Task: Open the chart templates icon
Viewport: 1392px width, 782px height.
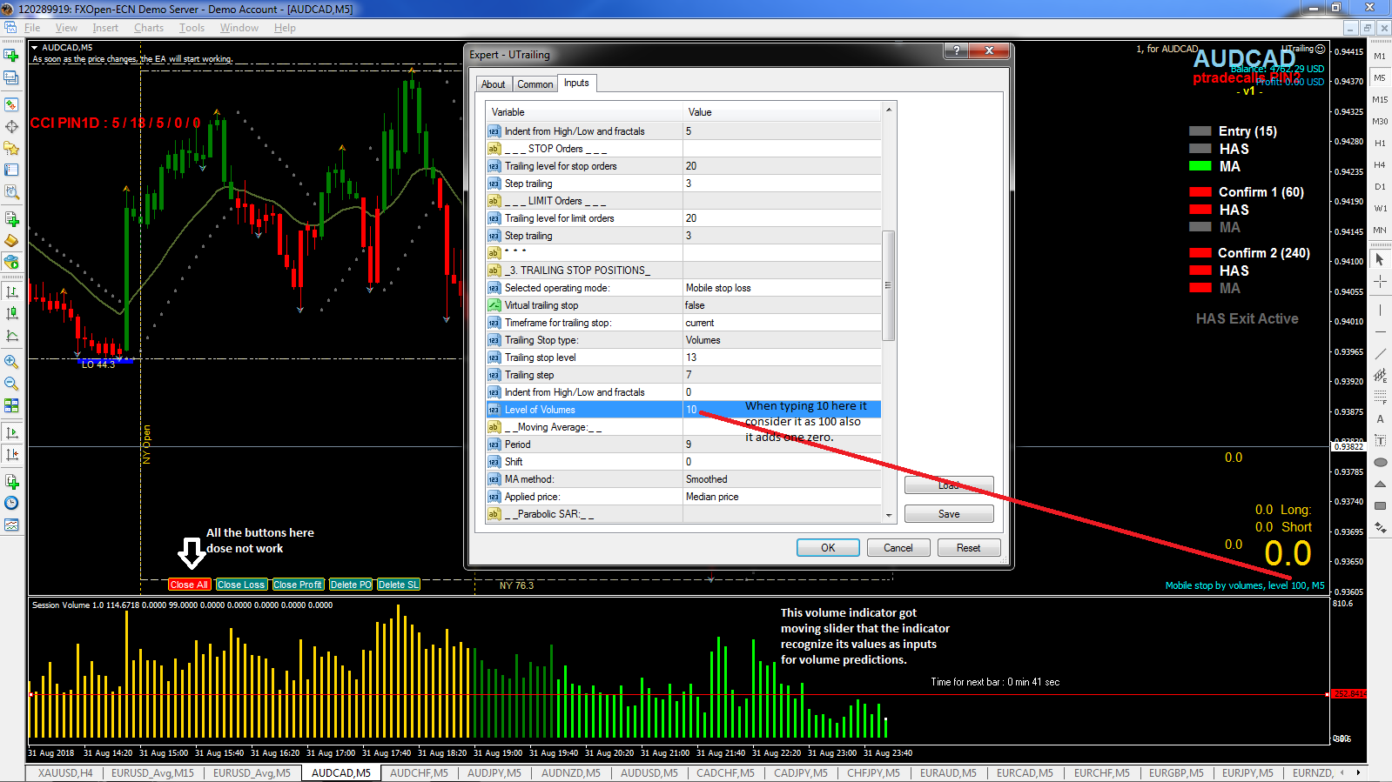Action: click(11, 525)
